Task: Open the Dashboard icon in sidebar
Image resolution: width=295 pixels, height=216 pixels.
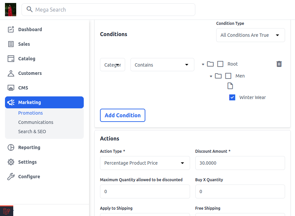Action: click(x=11, y=29)
